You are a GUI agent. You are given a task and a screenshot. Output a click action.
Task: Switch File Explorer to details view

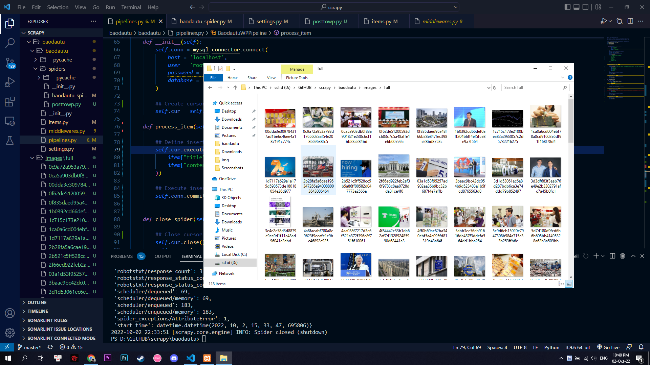(561, 284)
